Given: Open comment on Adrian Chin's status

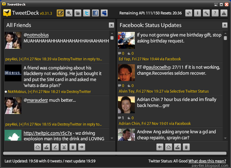Looking at the screenshot, I should (x=119, y=118).
